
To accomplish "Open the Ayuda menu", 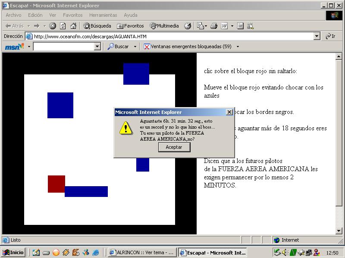I will coord(131,15).
